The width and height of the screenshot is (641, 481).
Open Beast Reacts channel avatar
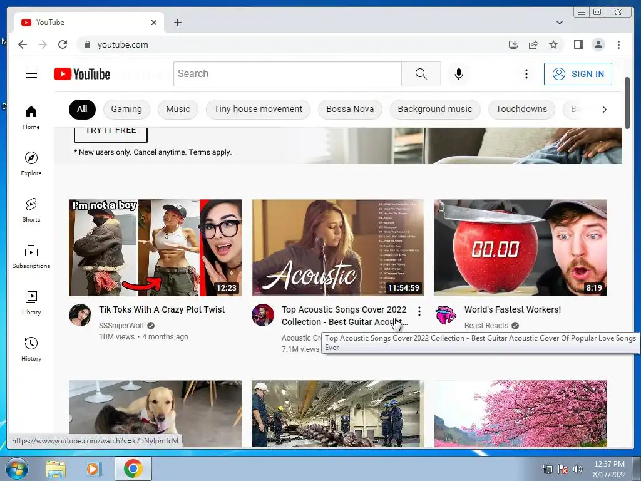point(446,315)
